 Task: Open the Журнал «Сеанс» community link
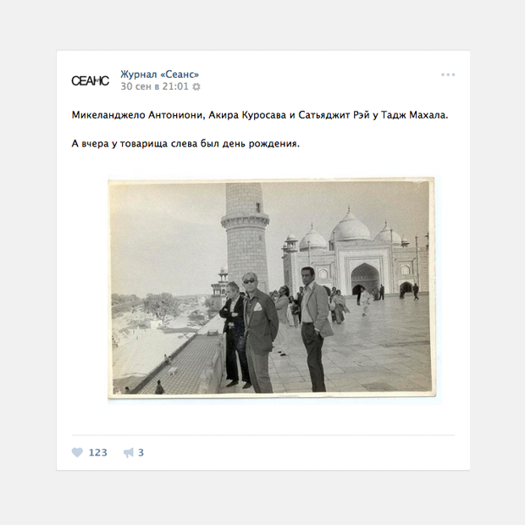(x=160, y=74)
